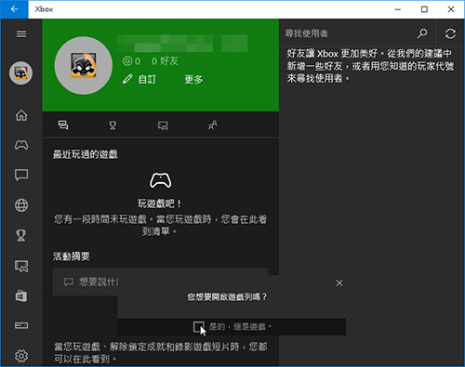This screenshot has height=367, width=465.
Task: Refresh the friends list
Action: point(450,33)
